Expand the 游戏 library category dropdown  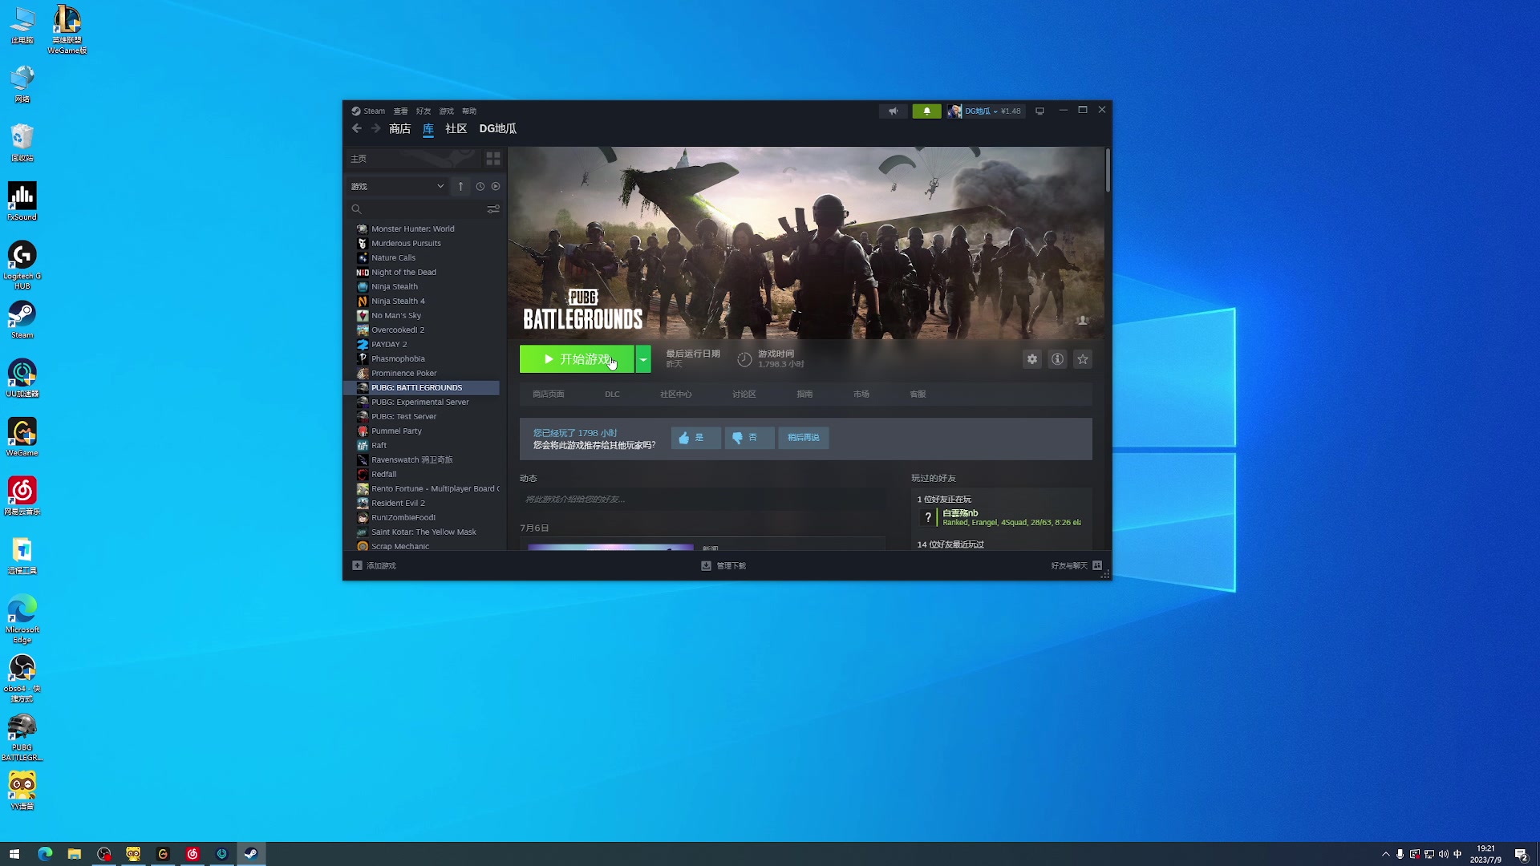397,186
